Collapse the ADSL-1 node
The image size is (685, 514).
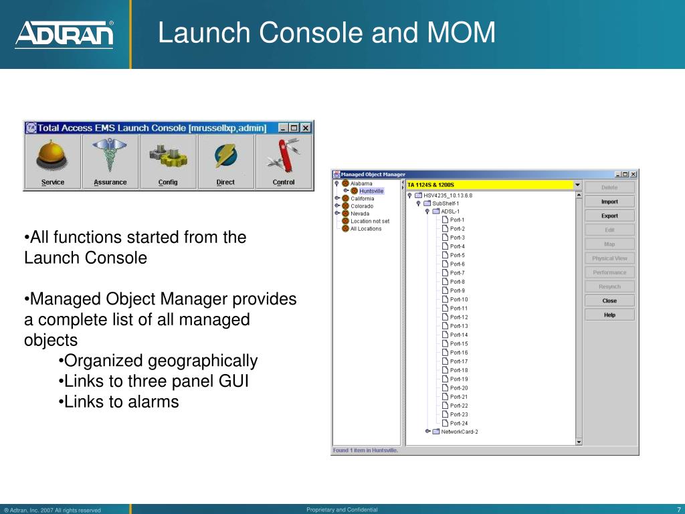click(427, 211)
